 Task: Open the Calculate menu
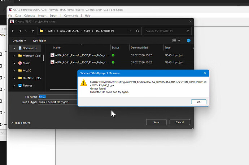pyautogui.click(x=30, y=16)
